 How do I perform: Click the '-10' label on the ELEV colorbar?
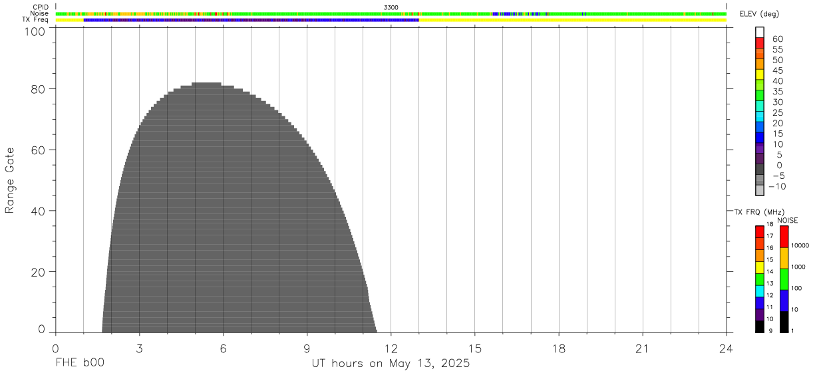pyautogui.click(x=777, y=187)
